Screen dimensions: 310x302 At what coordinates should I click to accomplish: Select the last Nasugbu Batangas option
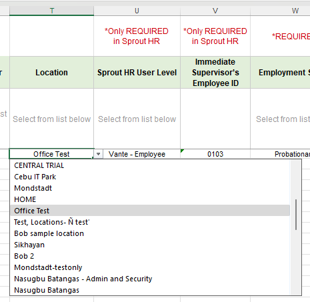point(150,290)
